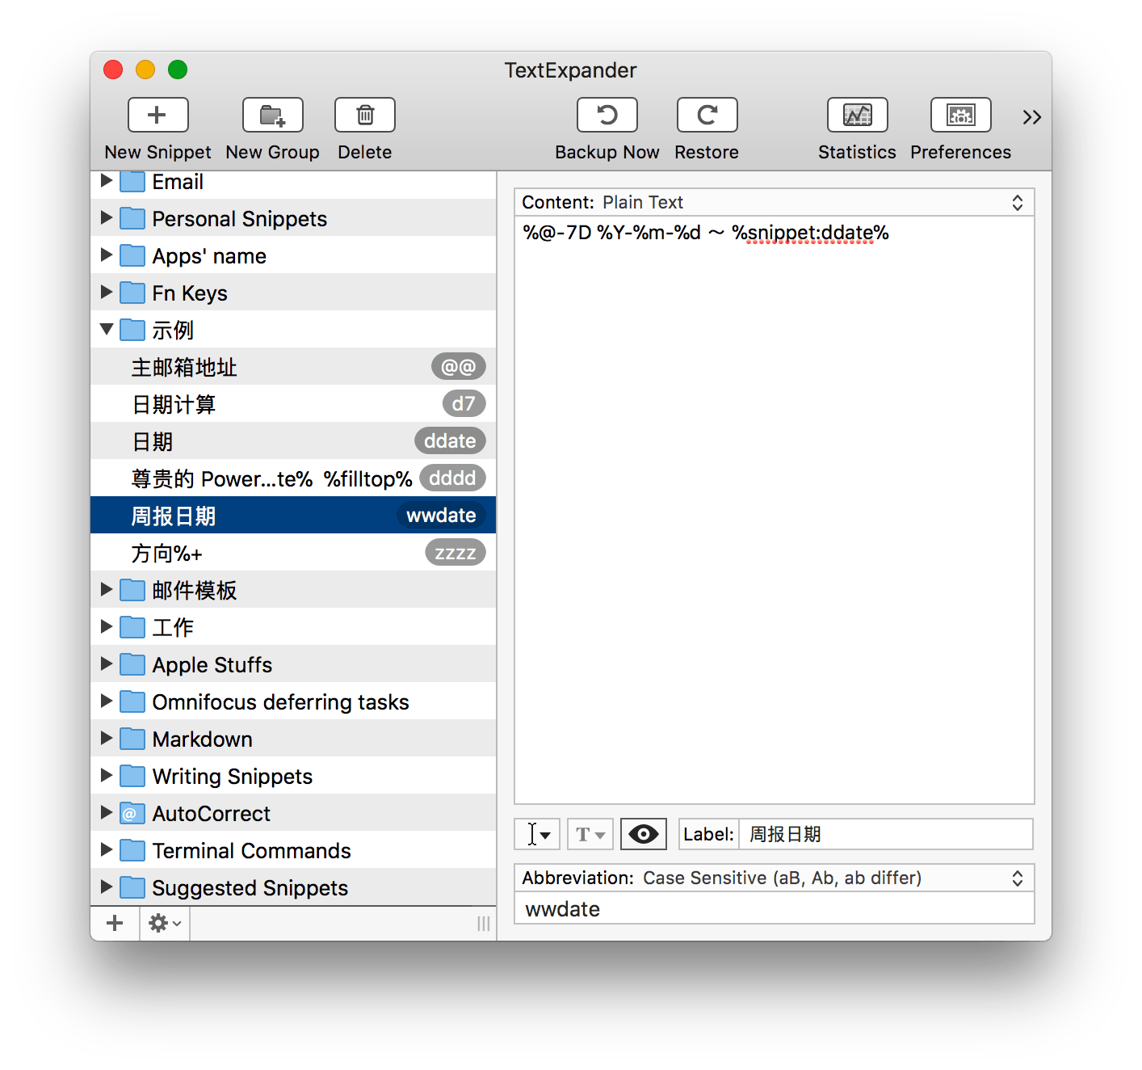Select the 方向%+ snippet
The image size is (1142, 1070).
coord(167,553)
